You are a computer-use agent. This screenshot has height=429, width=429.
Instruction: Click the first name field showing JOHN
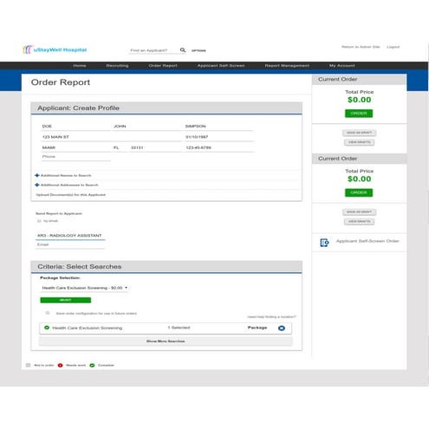point(147,127)
